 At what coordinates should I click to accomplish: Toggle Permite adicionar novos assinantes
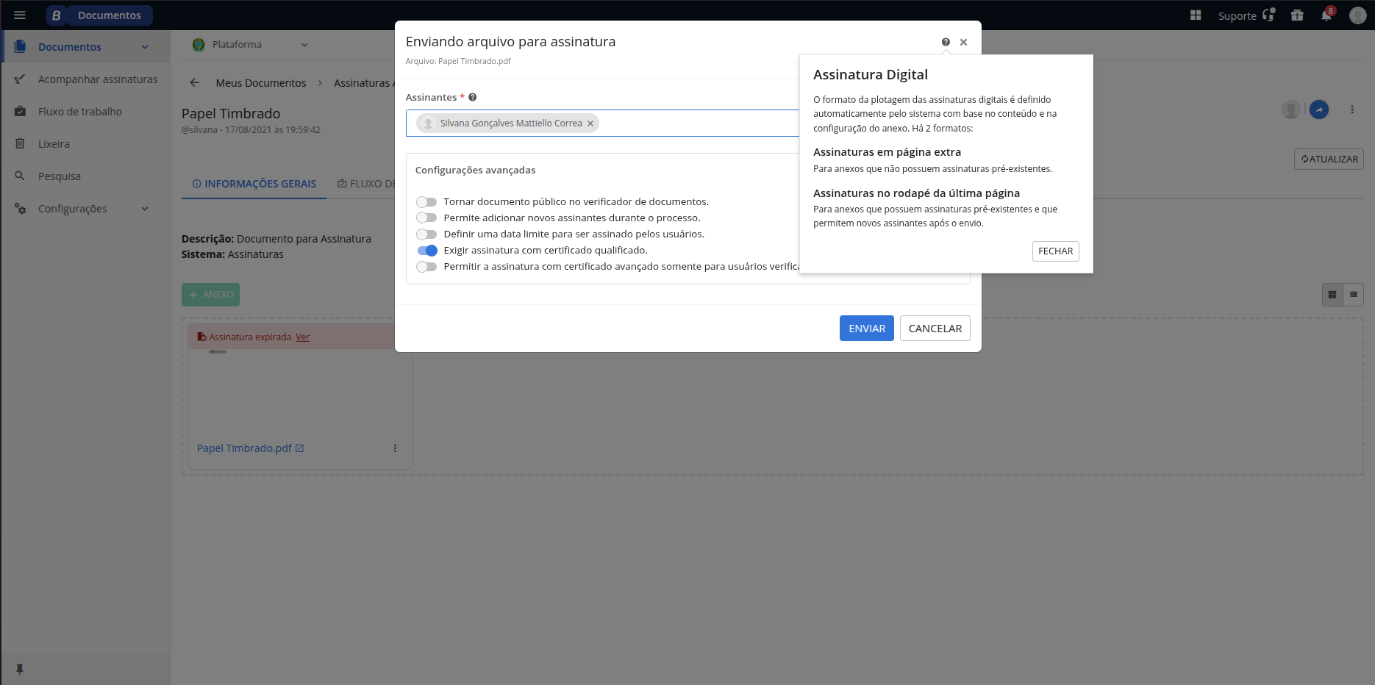coord(426,218)
